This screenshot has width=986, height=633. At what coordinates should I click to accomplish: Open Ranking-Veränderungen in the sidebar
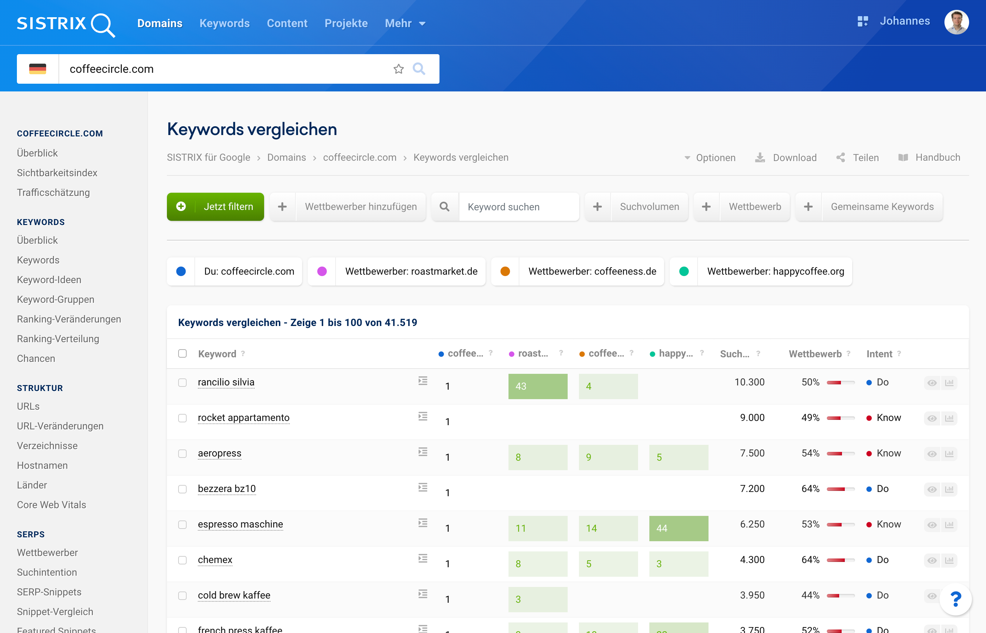pyautogui.click(x=69, y=319)
